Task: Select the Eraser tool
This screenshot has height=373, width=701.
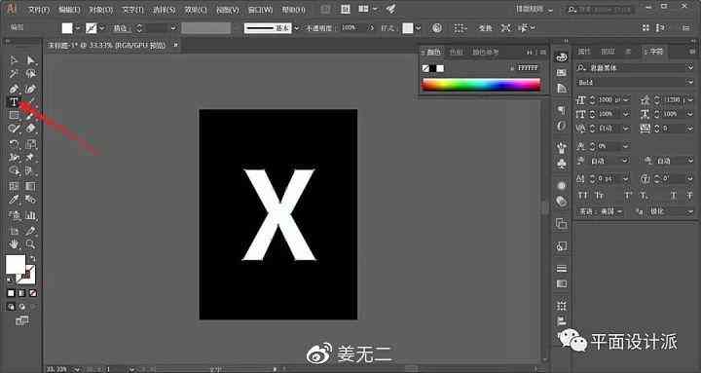Action: pyautogui.click(x=30, y=129)
